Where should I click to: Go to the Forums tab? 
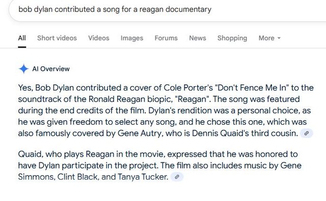pyautogui.click(x=166, y=38)
